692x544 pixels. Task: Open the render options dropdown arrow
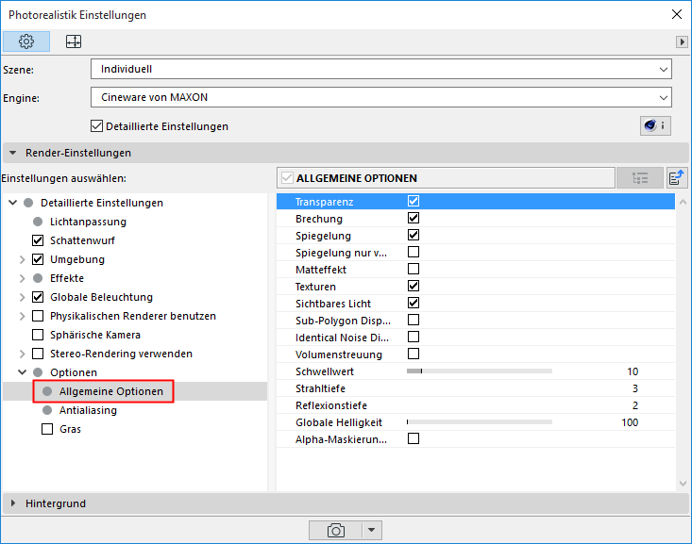(372, 531)
